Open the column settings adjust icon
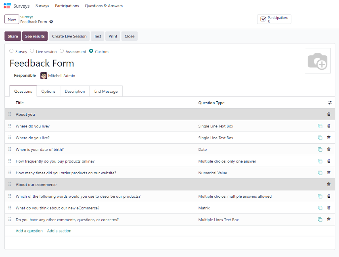Viewport: 339px width, 257px height. coord(330,103)
